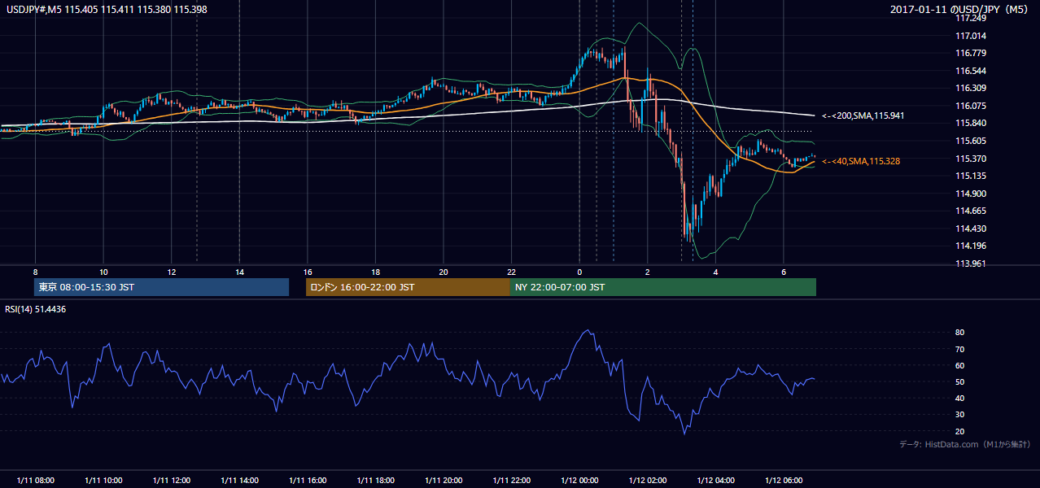Click the 1/11 22:00 bottom time label
1040x488 pixels.
(x=511, y=480)
